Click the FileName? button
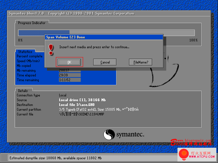Viewport: 218px width, 163px height. (141, 62)
